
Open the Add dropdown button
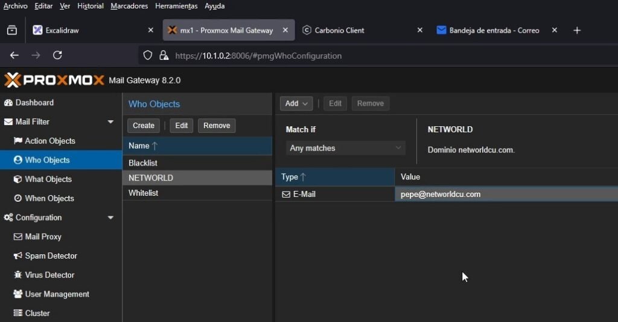[296, 103]
